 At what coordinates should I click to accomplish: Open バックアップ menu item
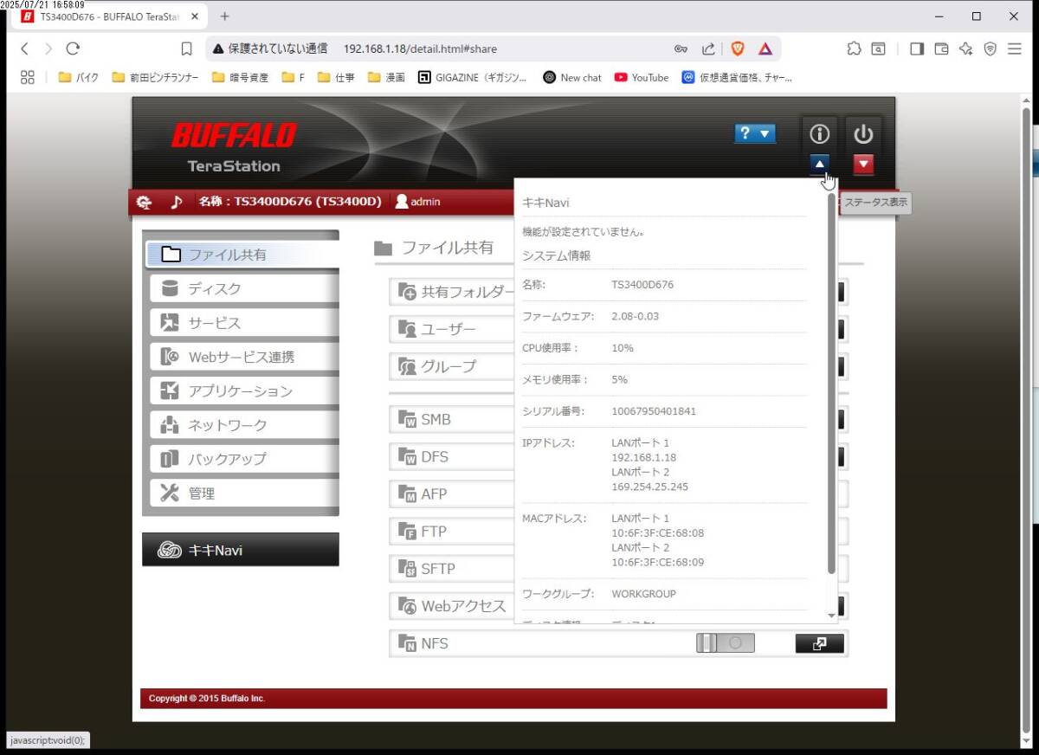244,459
